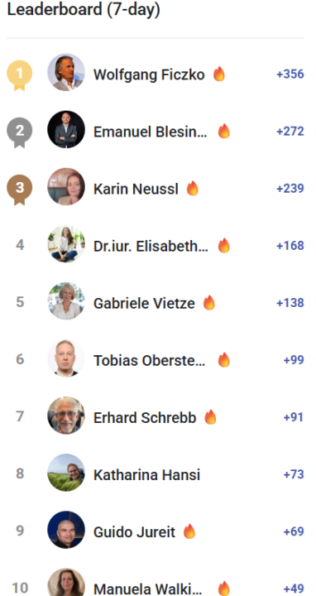Click the bronze third-place medal icon
Screen dimensions: 316x596
pyautogui.click(x=19, y=190)
